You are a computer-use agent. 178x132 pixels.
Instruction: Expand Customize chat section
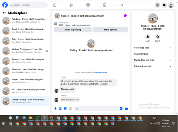tap(153, 48)
